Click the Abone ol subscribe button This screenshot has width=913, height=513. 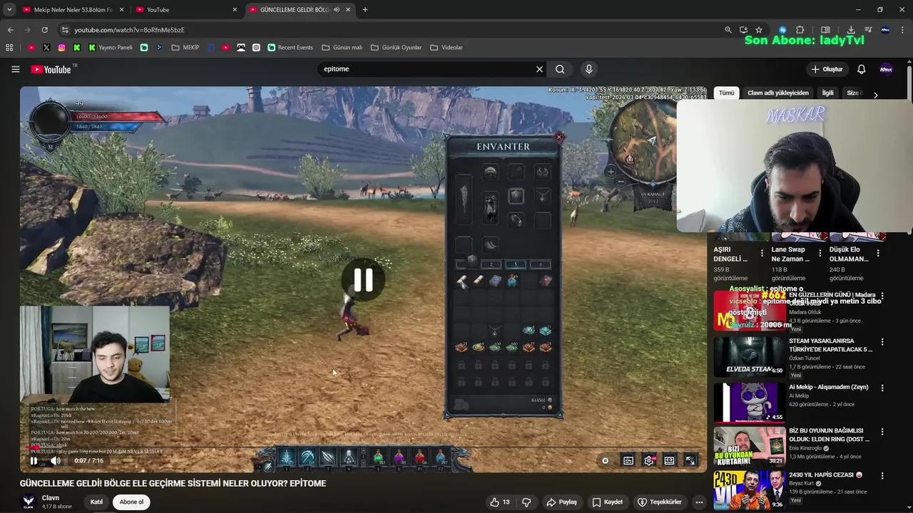(x=131, y=502)
